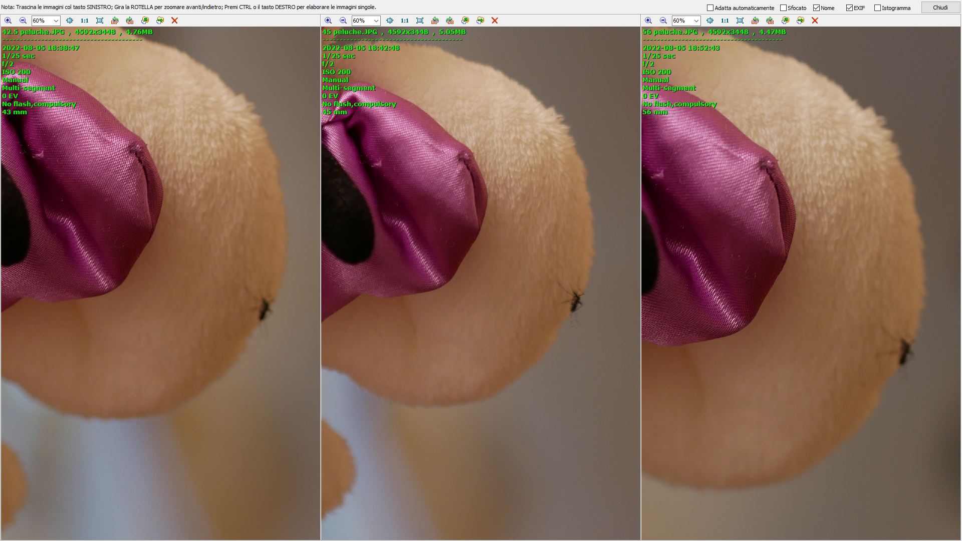Click inside the 56 peluche image panel

point(801,283)
